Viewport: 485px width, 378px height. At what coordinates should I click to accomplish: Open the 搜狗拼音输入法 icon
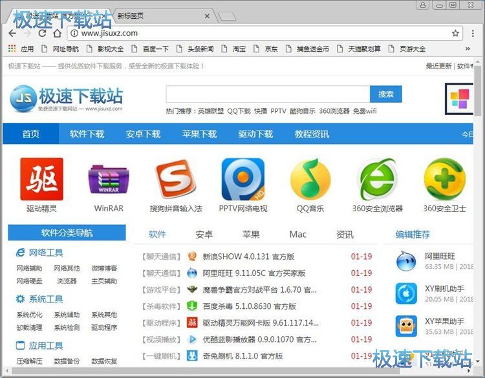pos(176,179)
